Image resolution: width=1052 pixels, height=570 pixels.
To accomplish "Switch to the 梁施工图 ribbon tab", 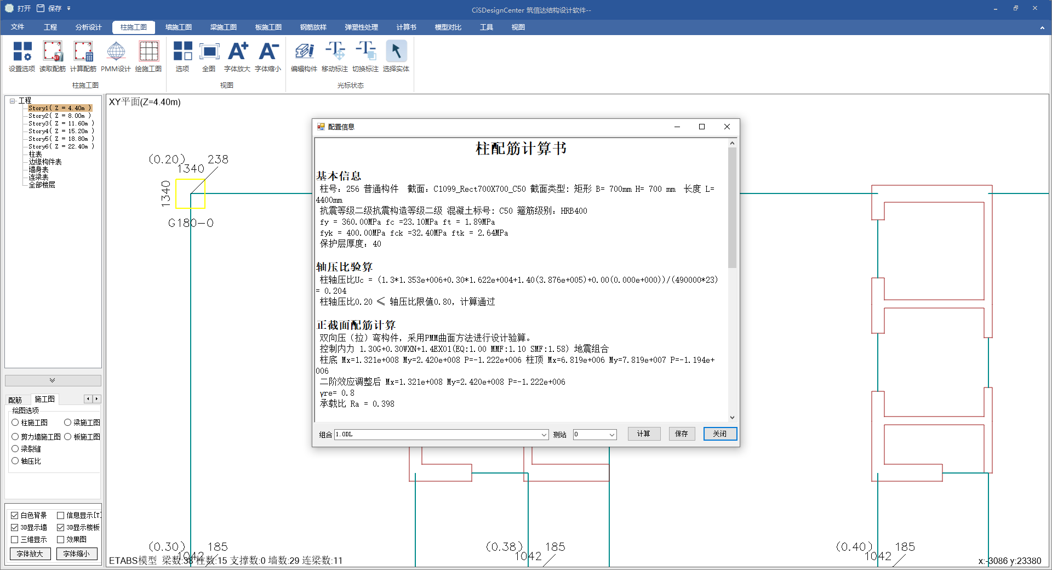I will 223,27.
